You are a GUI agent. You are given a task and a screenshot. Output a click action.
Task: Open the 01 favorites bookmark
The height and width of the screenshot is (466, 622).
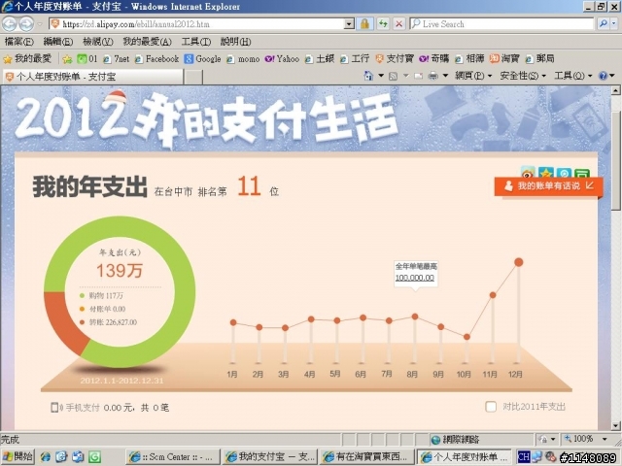pyautogui.click(x=87, y=59)
